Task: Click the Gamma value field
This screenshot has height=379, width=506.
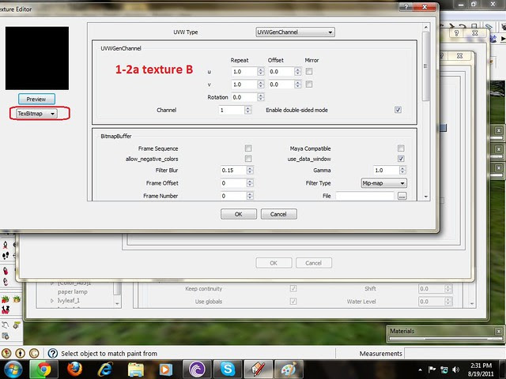Action: pyautogui.click(x=387, y=171)
